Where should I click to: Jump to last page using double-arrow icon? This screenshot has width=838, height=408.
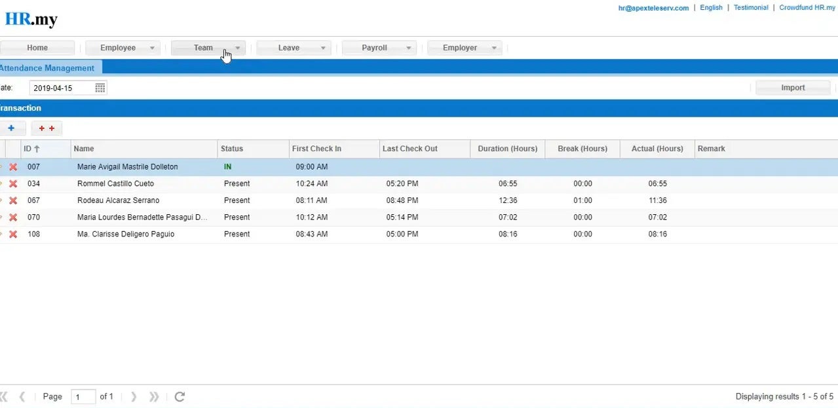(154, 396)
